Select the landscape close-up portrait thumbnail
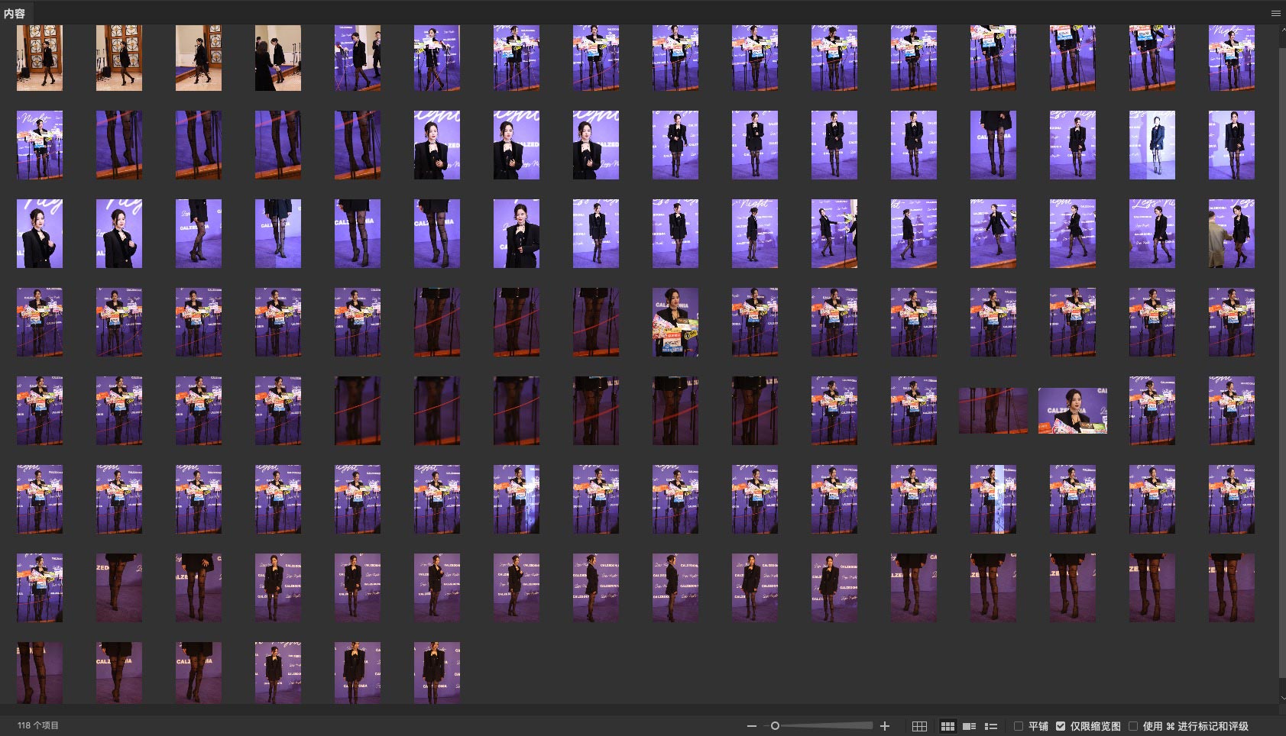This screenshot has width=1286, height=736. [1072, 411]
